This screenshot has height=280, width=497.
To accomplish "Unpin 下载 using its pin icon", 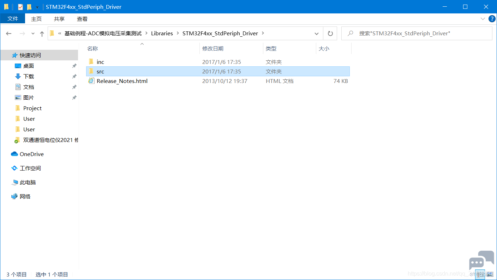I will (74, 77).
